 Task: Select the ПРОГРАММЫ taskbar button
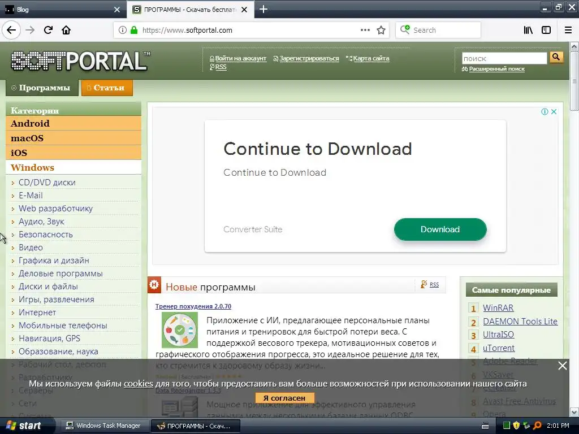(196, 426)
